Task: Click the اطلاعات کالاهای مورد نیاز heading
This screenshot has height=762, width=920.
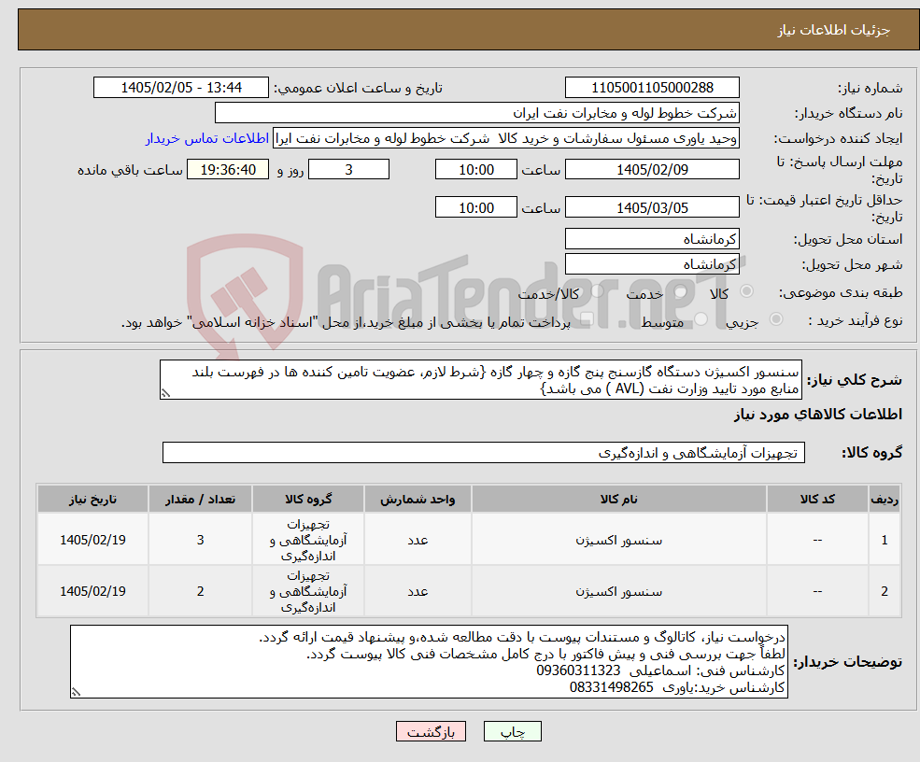Action: click(x=818, y=415)
